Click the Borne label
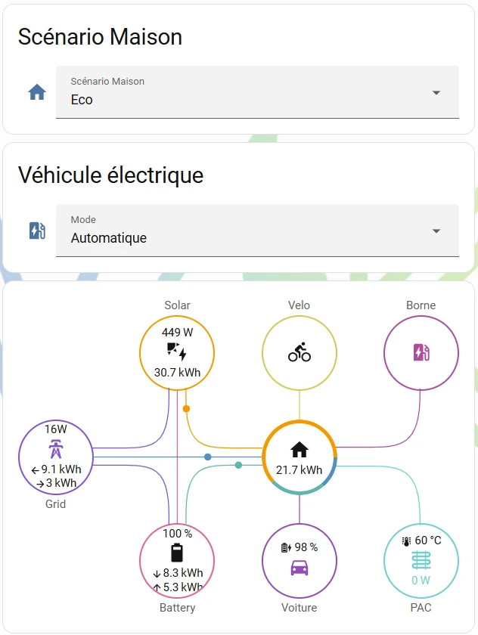Viewport: 478px width, 635px height. (421, 305)
